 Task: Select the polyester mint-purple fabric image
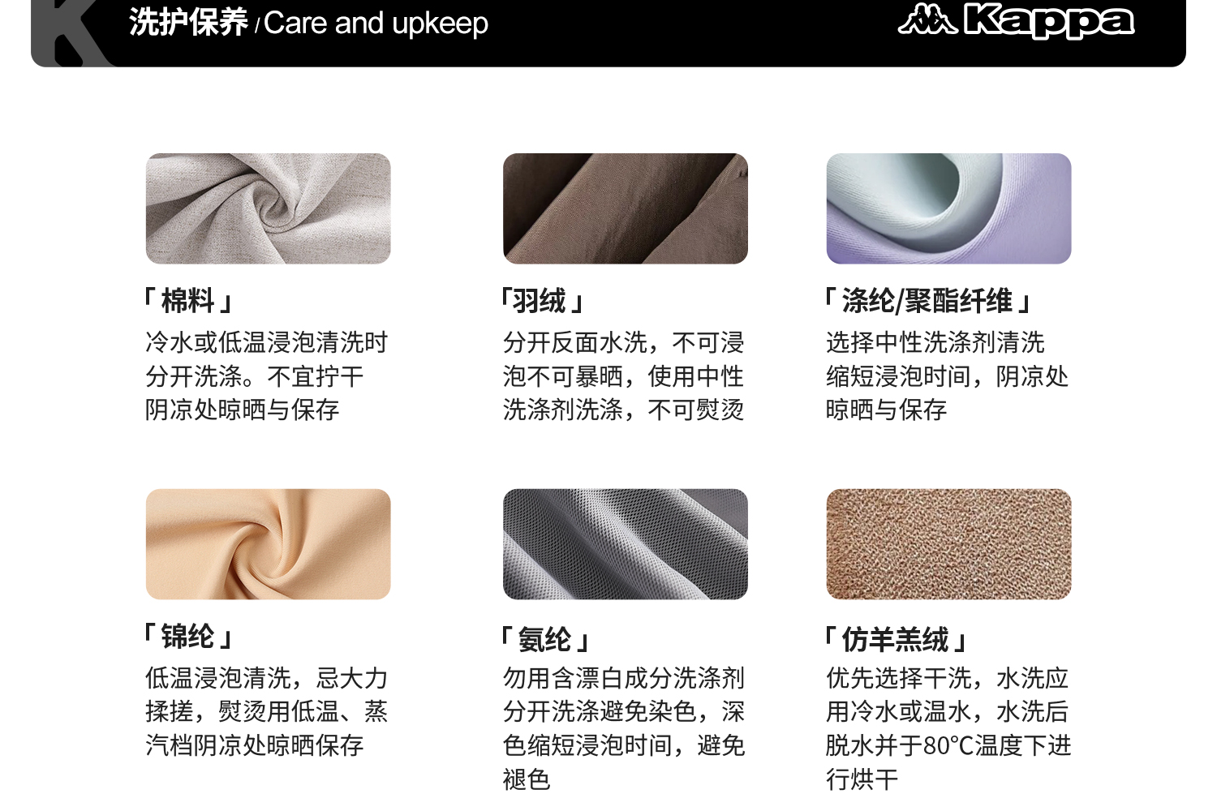[x=948, y=208]
